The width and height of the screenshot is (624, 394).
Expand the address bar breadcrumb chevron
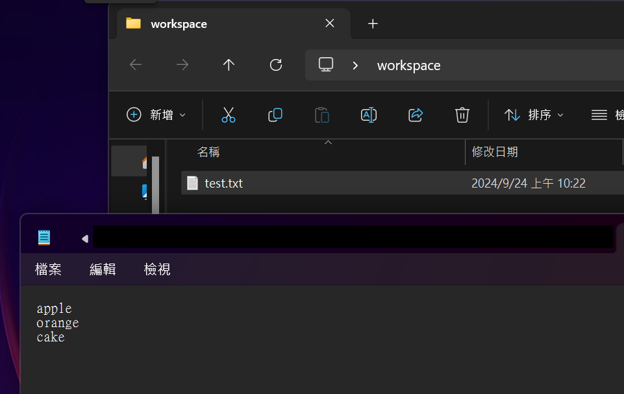point(355,66)
